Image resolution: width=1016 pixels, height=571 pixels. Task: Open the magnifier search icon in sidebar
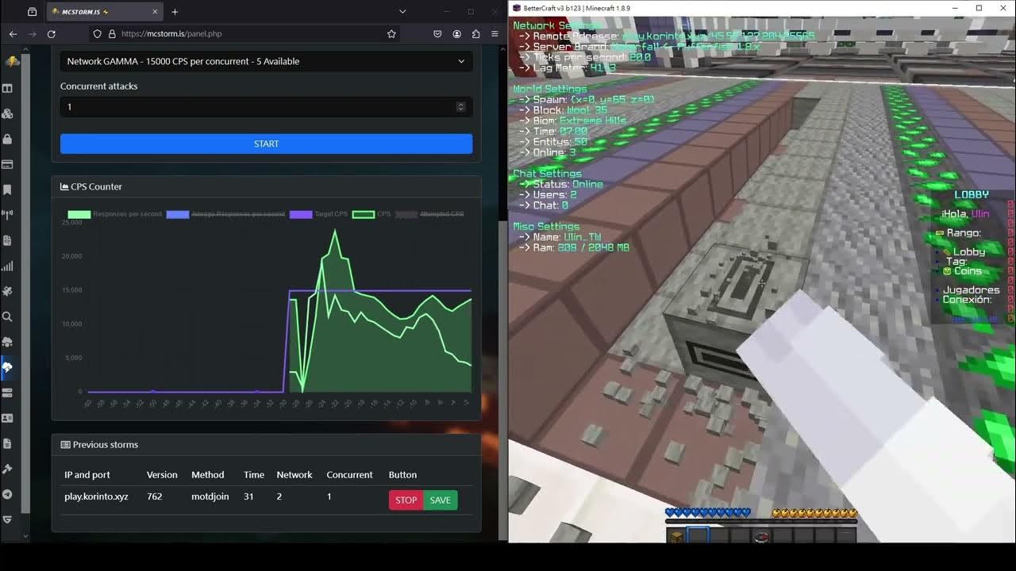click(7, 316)
